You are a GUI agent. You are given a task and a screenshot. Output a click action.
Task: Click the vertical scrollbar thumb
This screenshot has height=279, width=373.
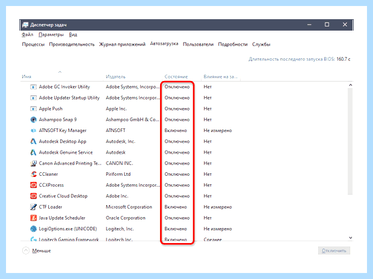click(350, 142)
